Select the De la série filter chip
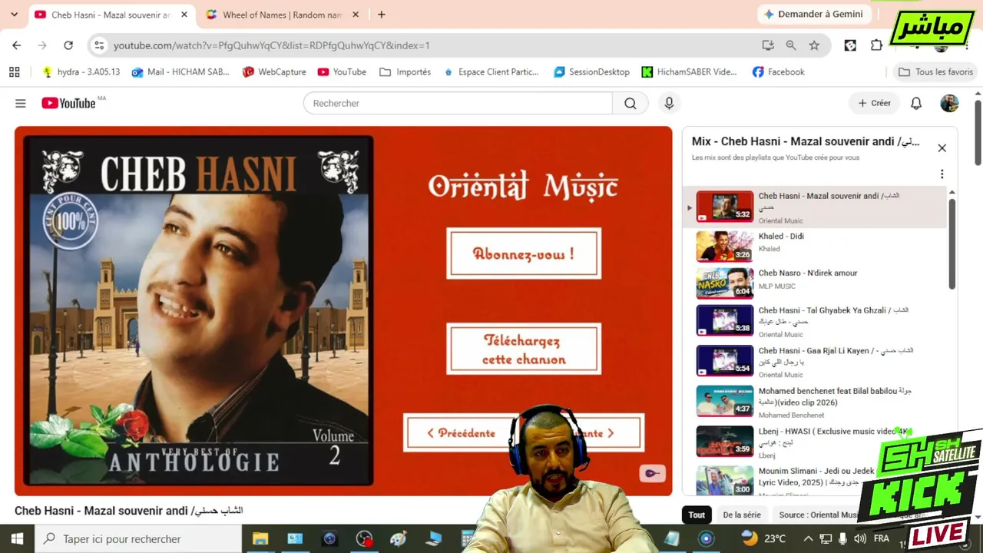Image resolution: width=983 pixels, height=553 pixels. 742,515
